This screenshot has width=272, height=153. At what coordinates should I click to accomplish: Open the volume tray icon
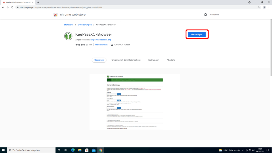253,150
